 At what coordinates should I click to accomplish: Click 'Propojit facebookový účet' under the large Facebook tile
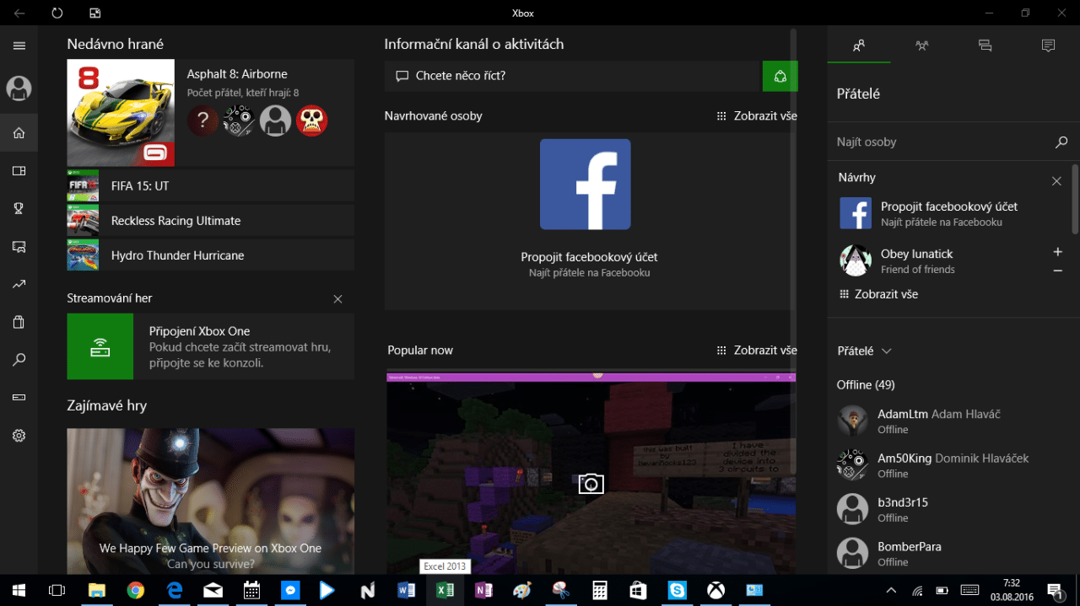coord(589,257)
